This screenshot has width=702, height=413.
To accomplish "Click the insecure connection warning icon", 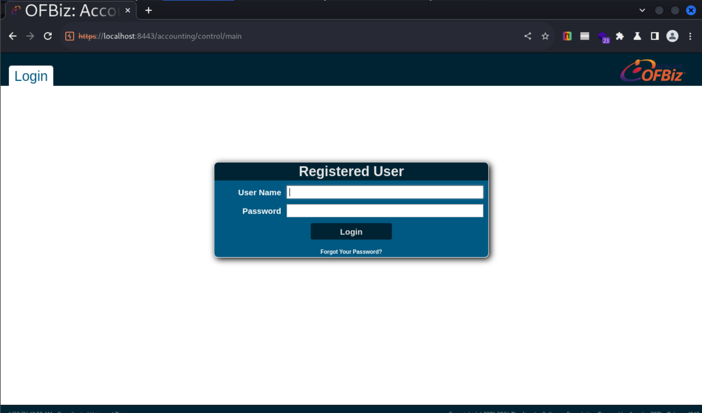I will [x=69, y=36].
